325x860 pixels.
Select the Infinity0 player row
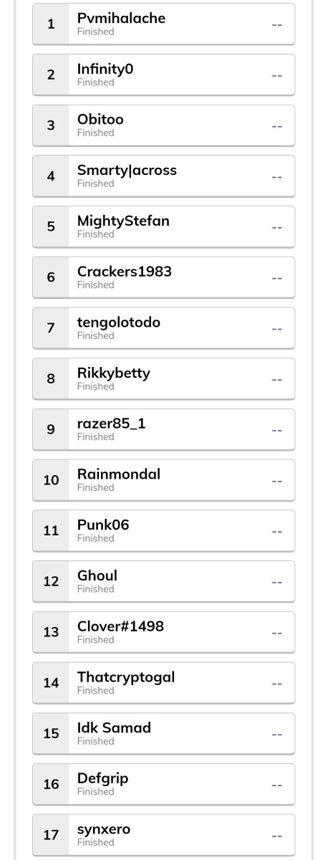tap(163, 75)
